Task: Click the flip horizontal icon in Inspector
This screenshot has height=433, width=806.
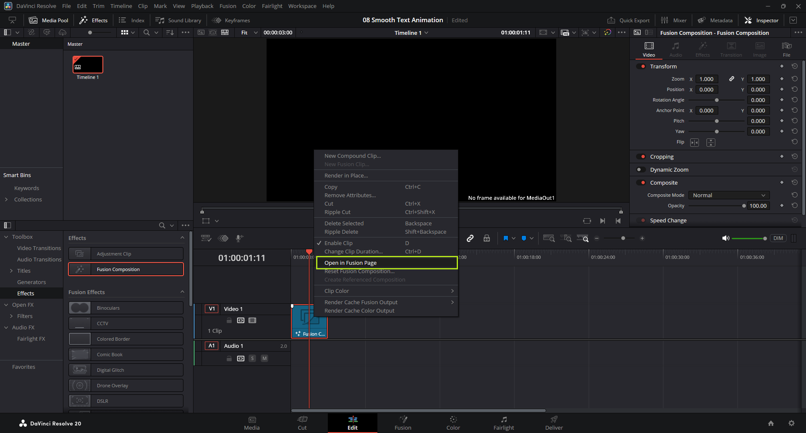Action: pyautogui.click(x=695, y=143)
